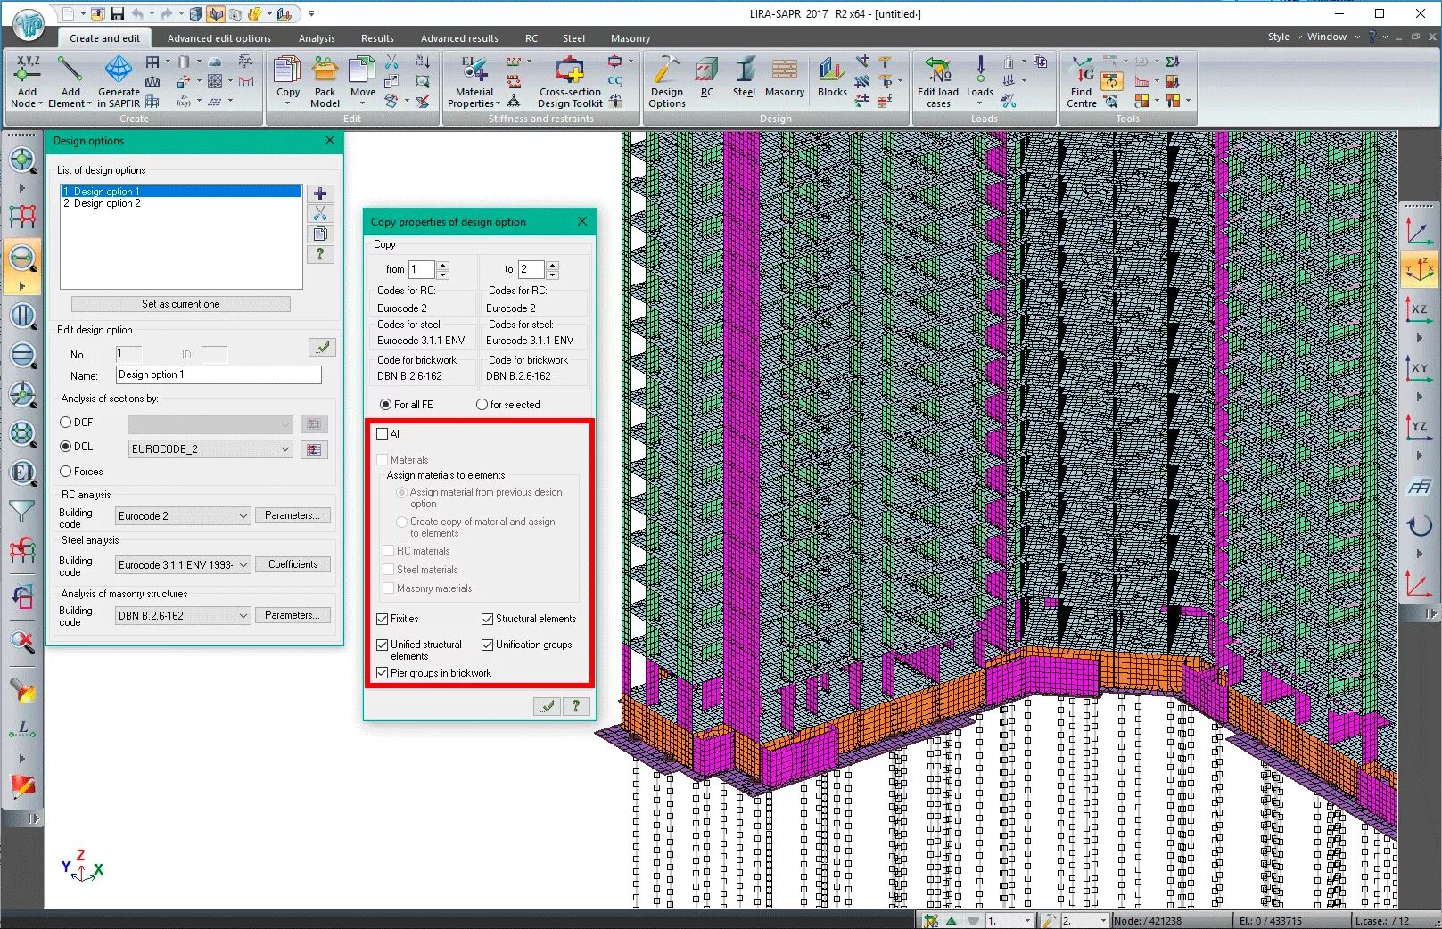The image size is (1442, 929).
Task: Open the Blocks tool
Action: click(832, 78)
